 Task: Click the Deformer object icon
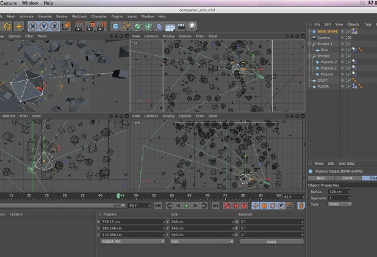(x=160, y=26)
